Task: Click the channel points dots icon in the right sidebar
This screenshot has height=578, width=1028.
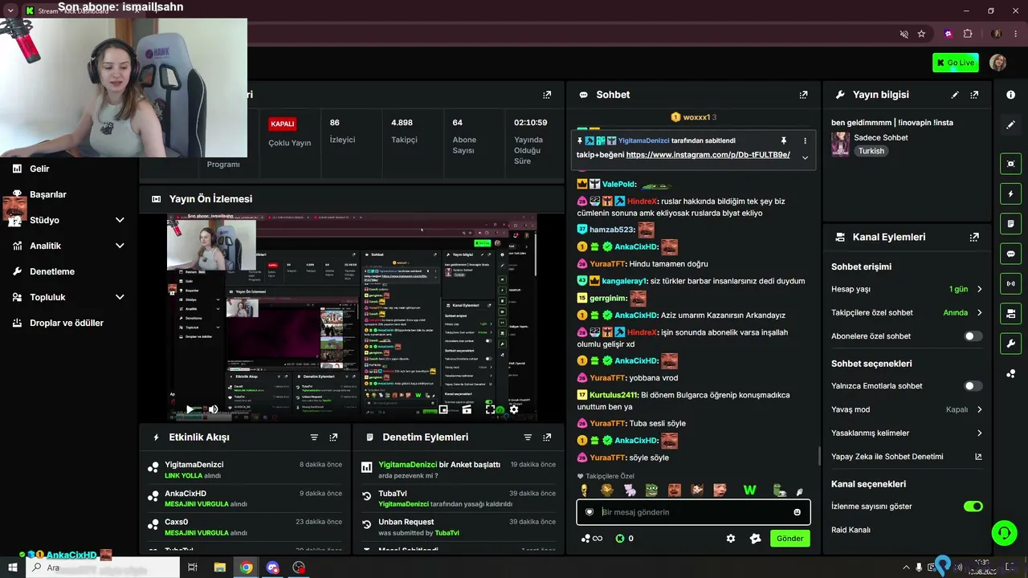Action: 1011,373
